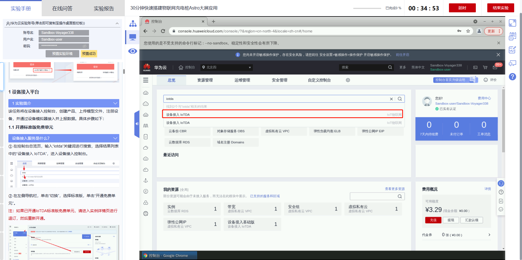This screenshot has width=522, height=260.
Task: Click the auto scaling wave icon in sidebar
Action: point(146,126)
